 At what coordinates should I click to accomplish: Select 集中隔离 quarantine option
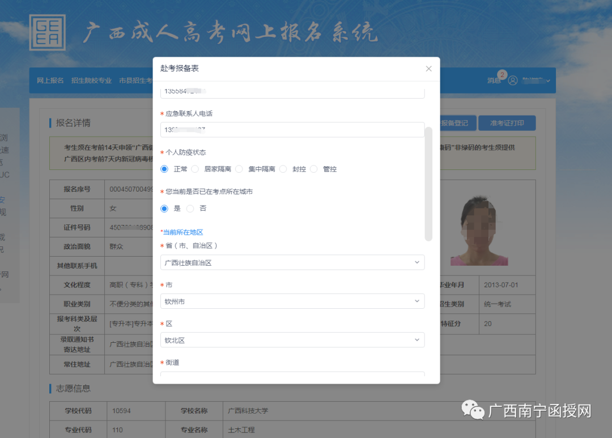(239, 169)
